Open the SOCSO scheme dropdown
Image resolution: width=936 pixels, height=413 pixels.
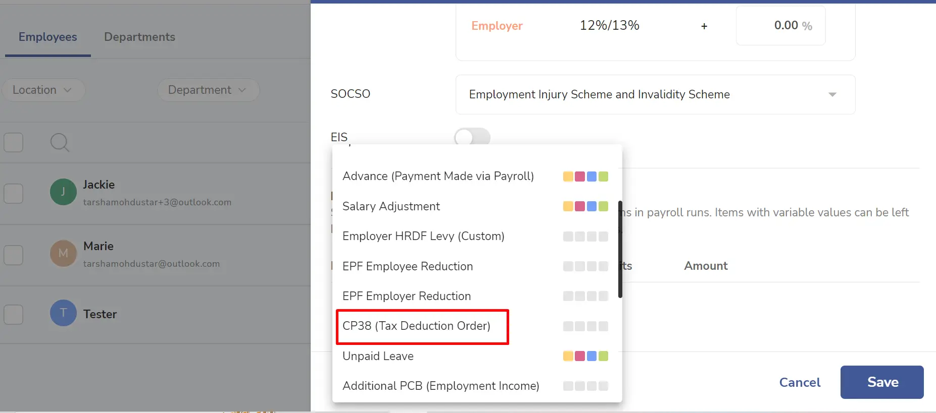click(655, 94)
